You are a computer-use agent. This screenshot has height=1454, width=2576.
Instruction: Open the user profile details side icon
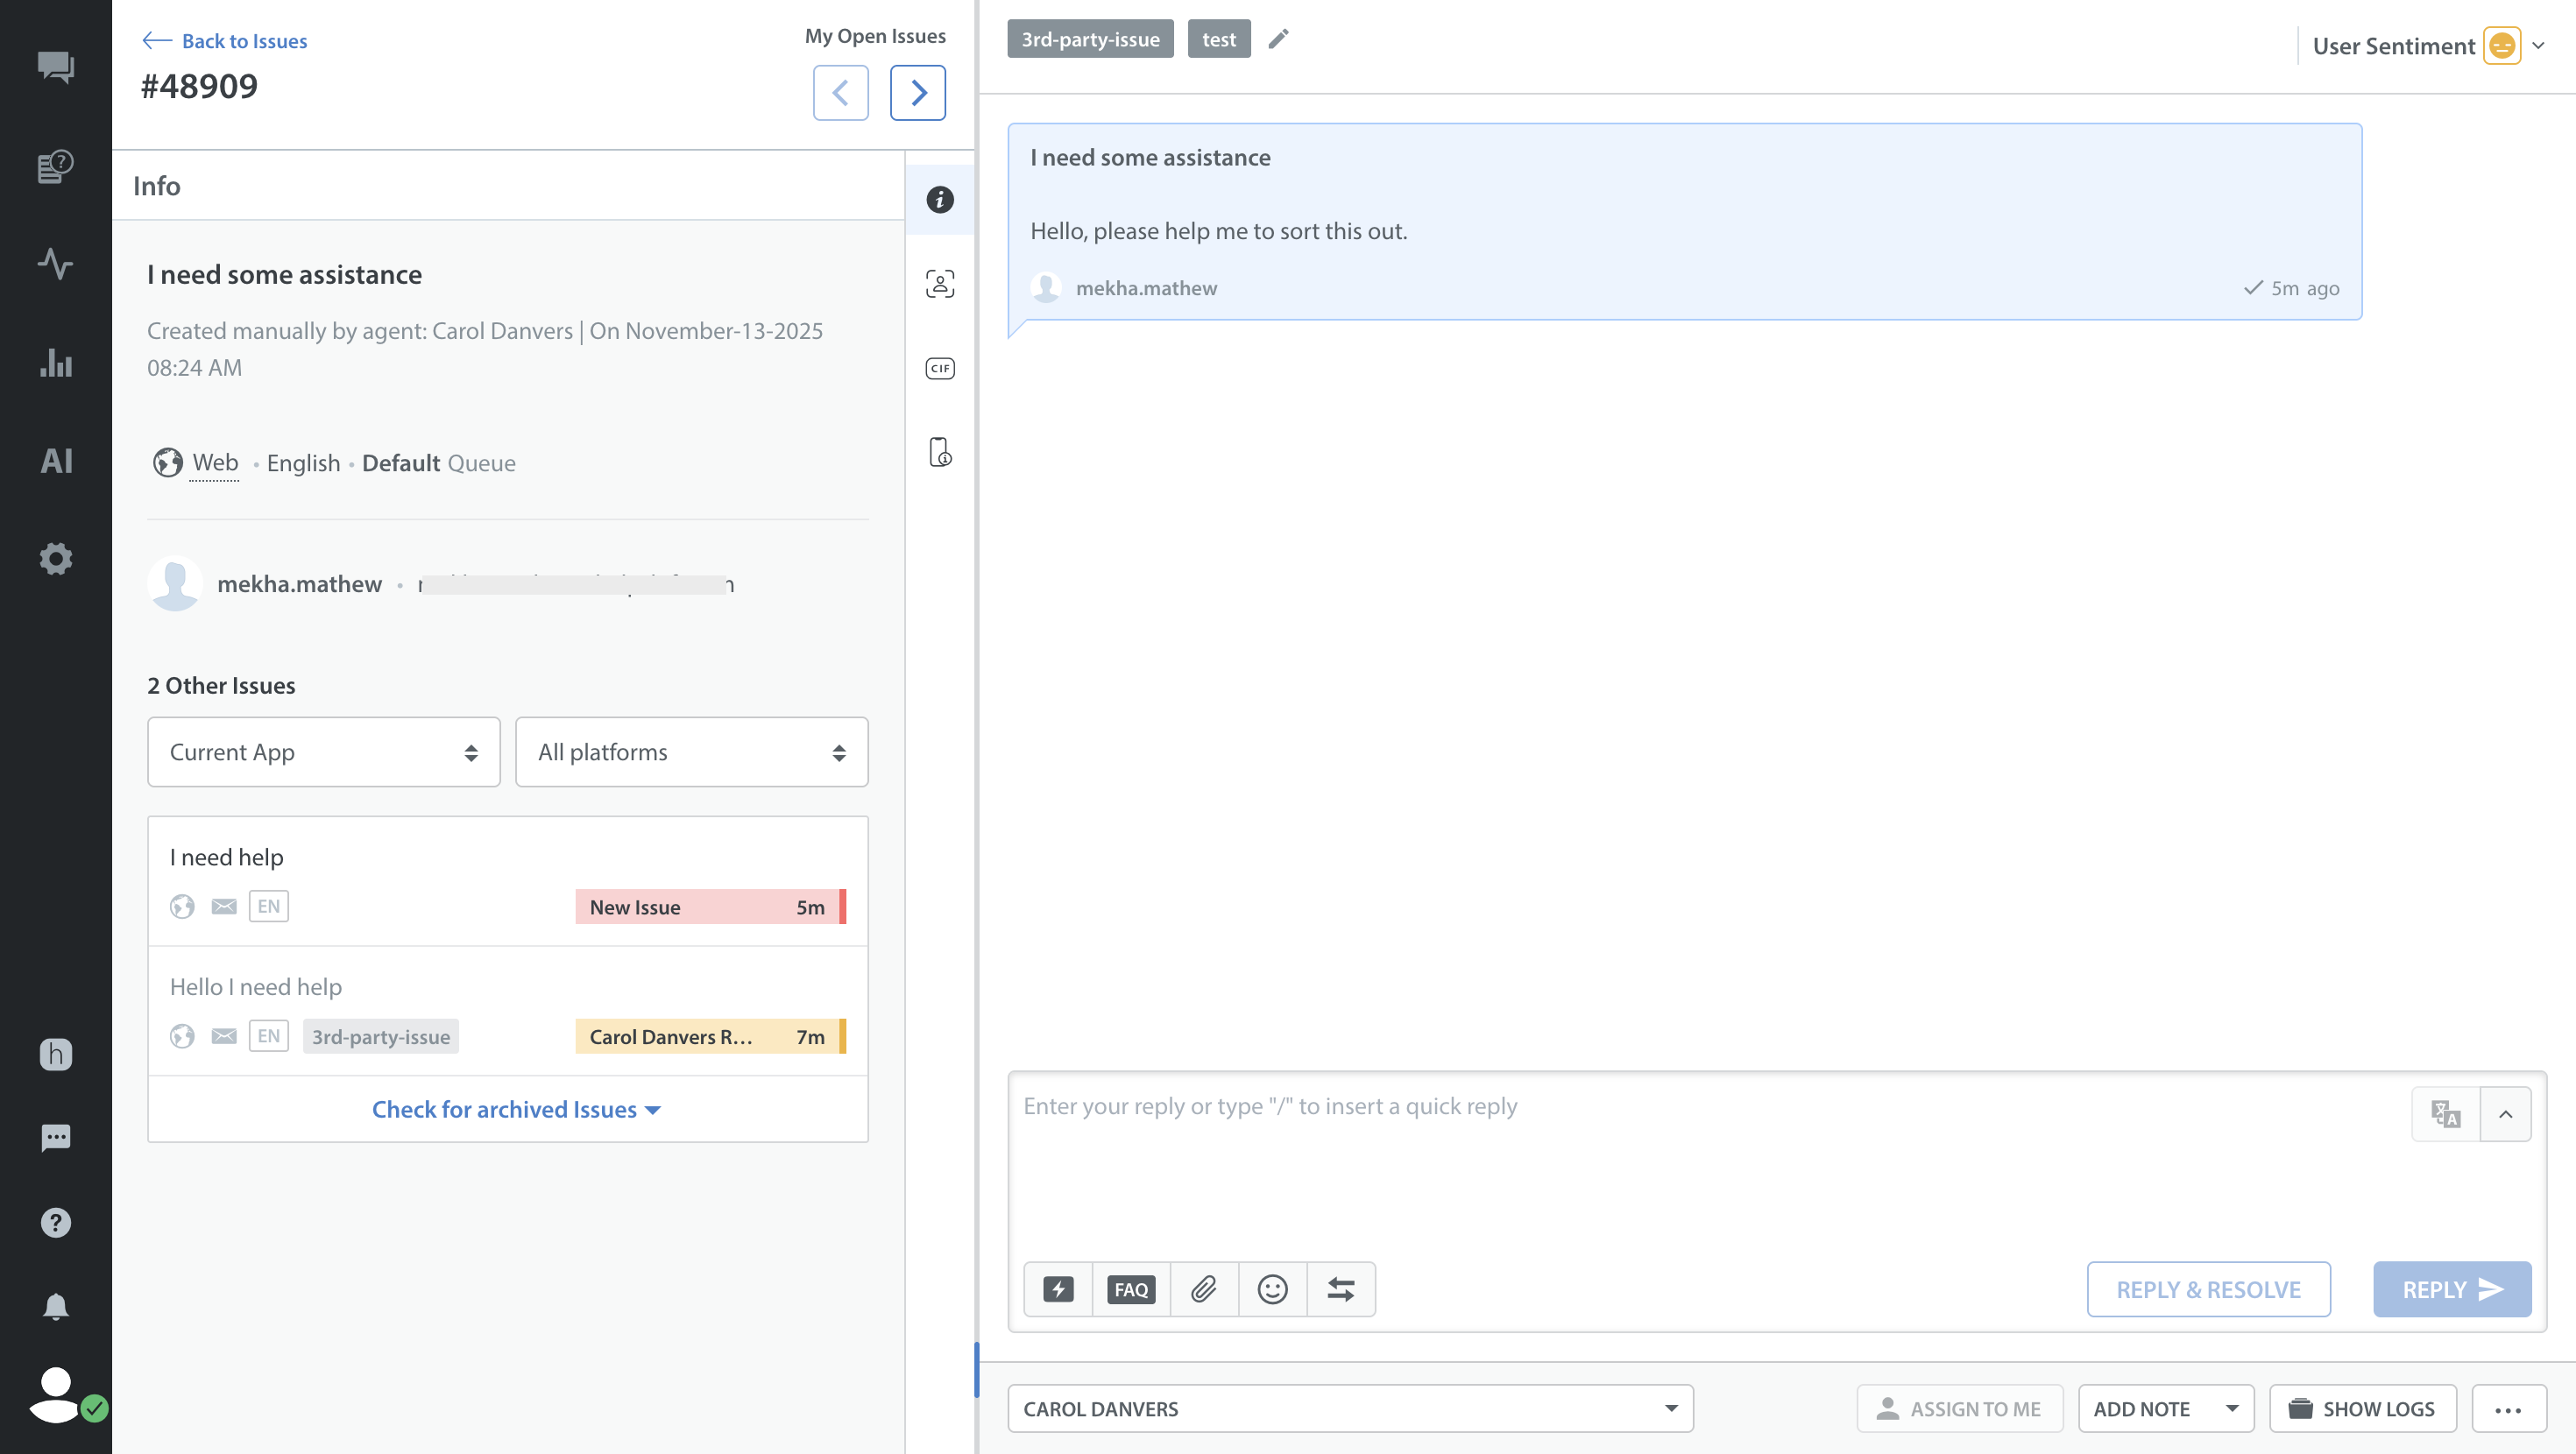coord(939,284)
